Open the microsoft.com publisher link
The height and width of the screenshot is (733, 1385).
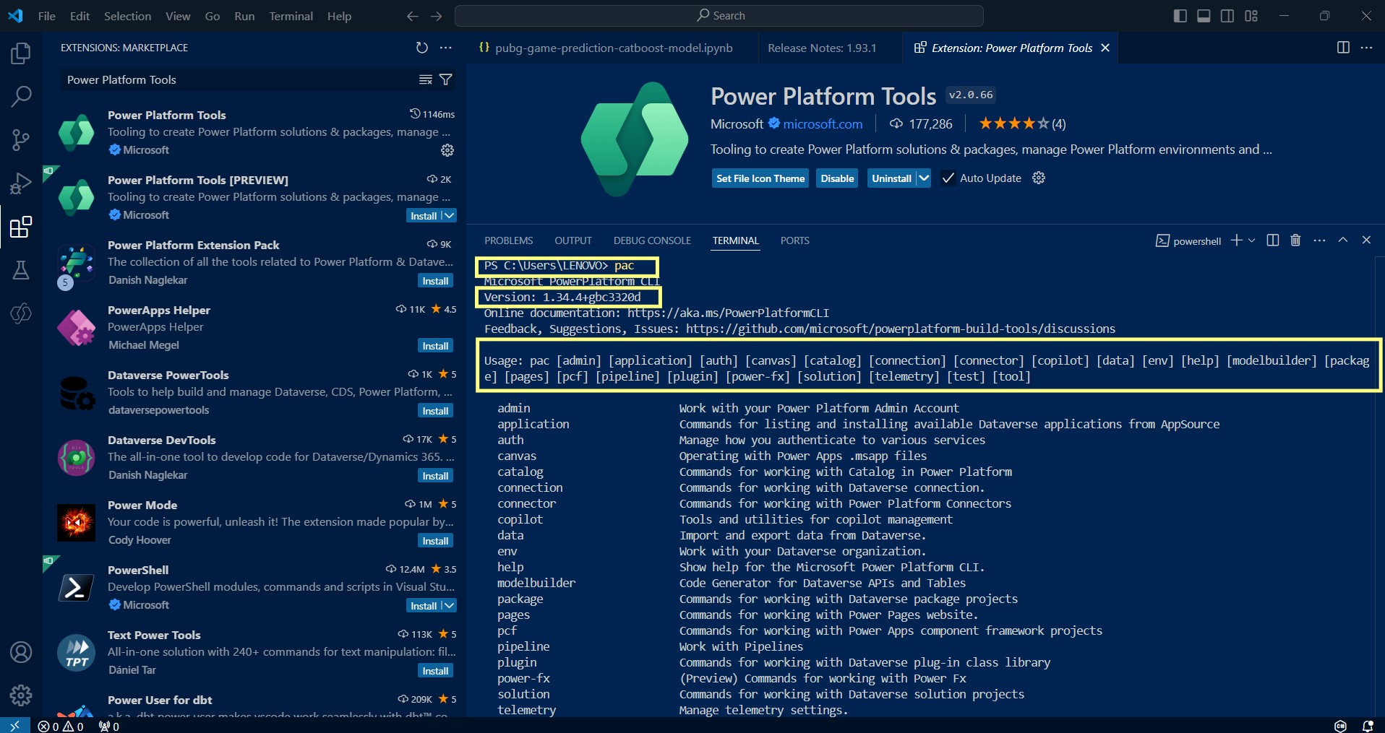click(823, 124)
